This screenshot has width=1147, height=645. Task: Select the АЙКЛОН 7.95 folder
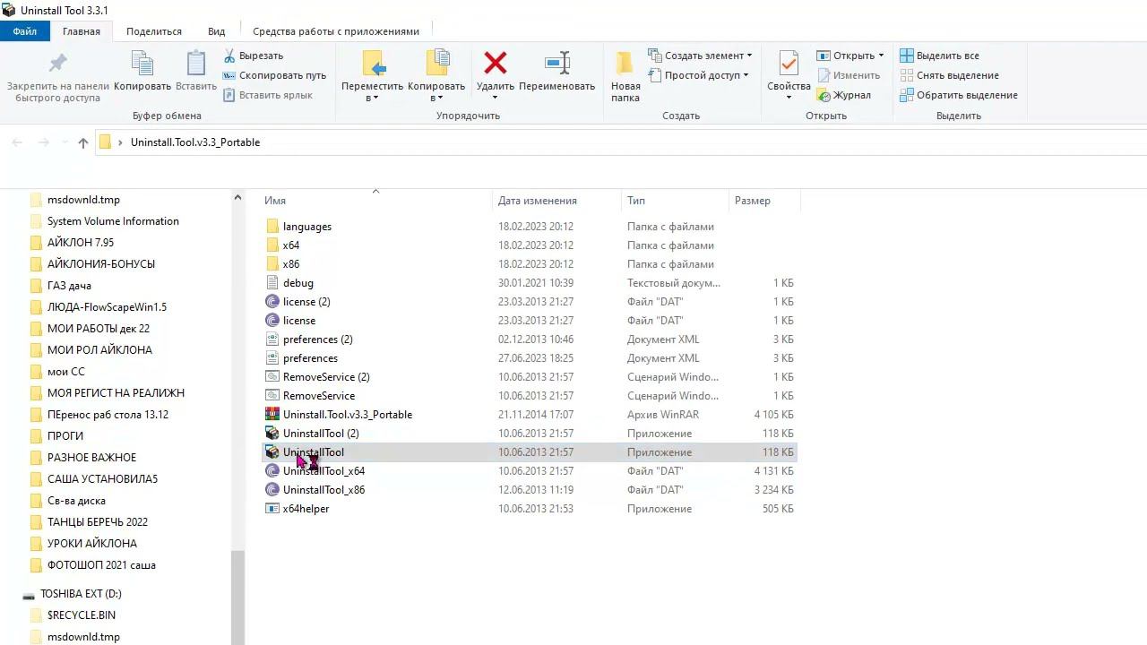pyautogui.click(x=81, y=243)
